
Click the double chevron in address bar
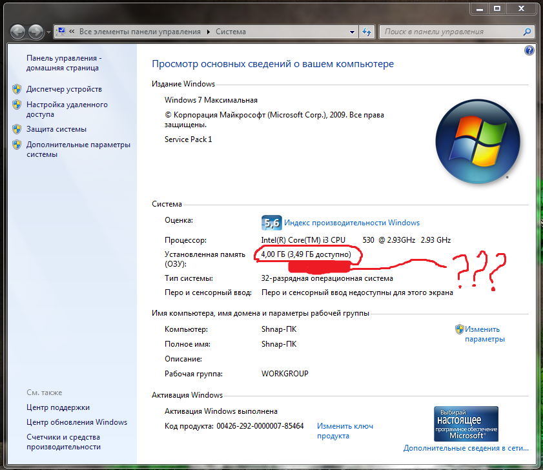click(x=72, y=32)
